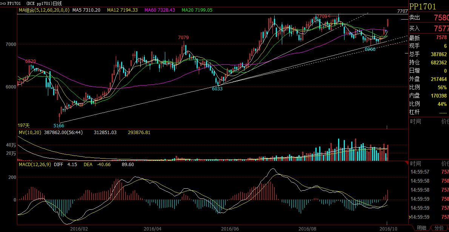Select the MA60 7328.43 value

coord(160,10)
